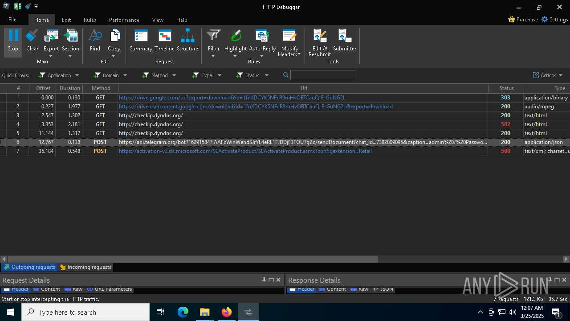Click the Find tool
Viewport: 570px width, 321px height.
point(95,41)
